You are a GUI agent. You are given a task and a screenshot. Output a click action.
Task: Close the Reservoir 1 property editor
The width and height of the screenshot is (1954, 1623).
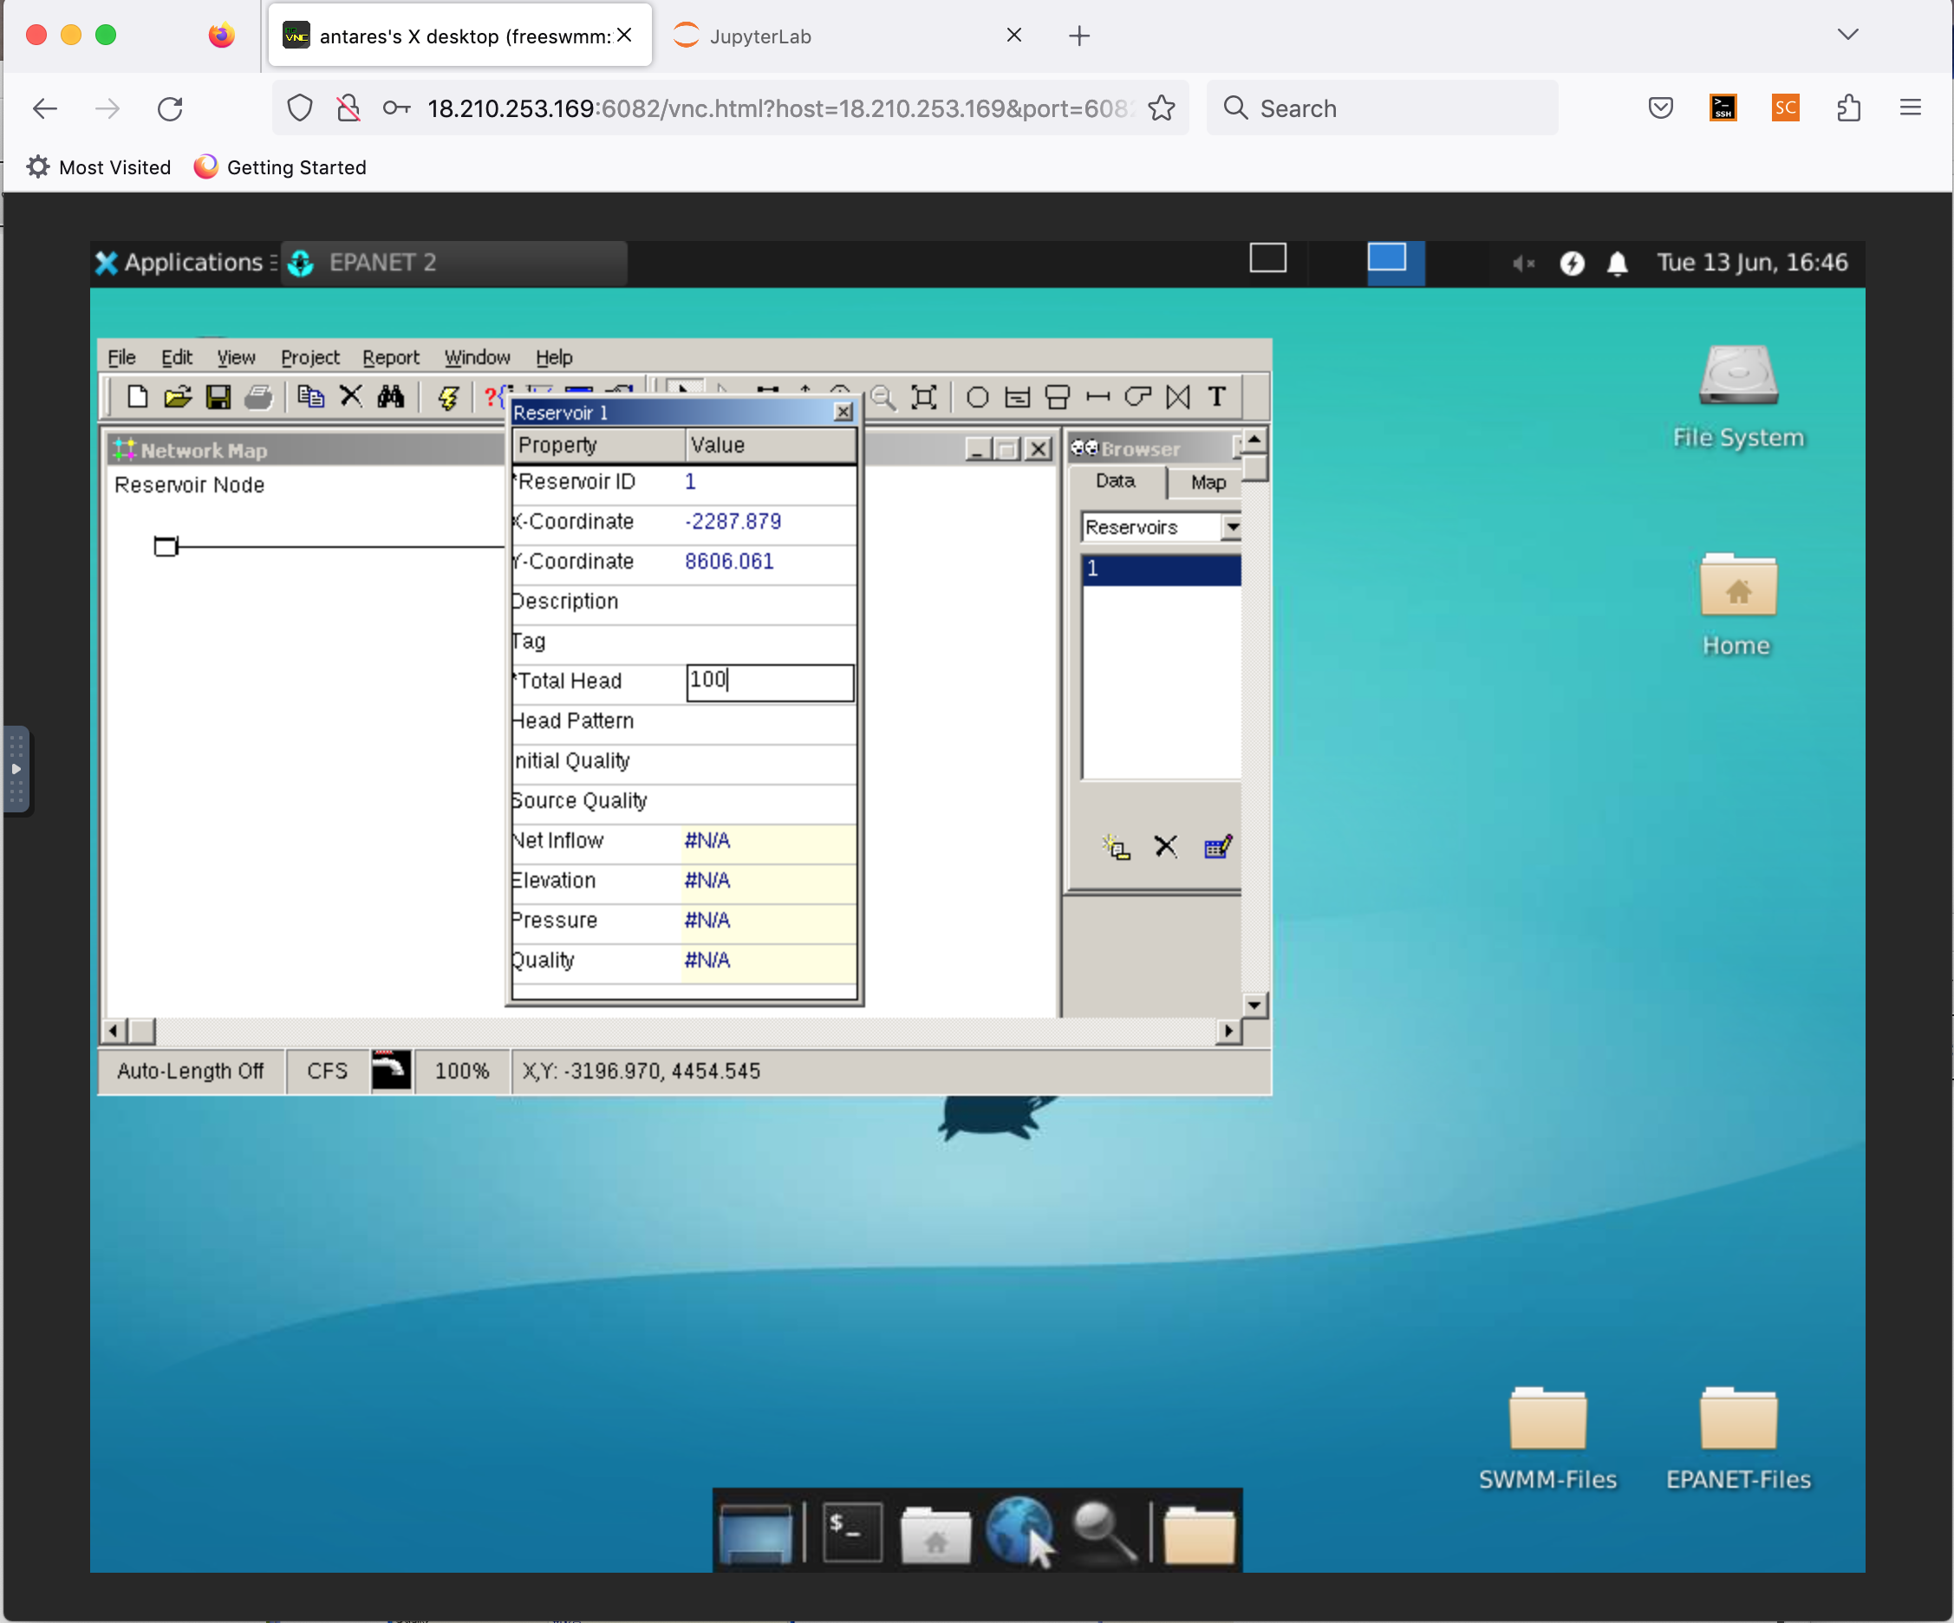pos(843,411)
